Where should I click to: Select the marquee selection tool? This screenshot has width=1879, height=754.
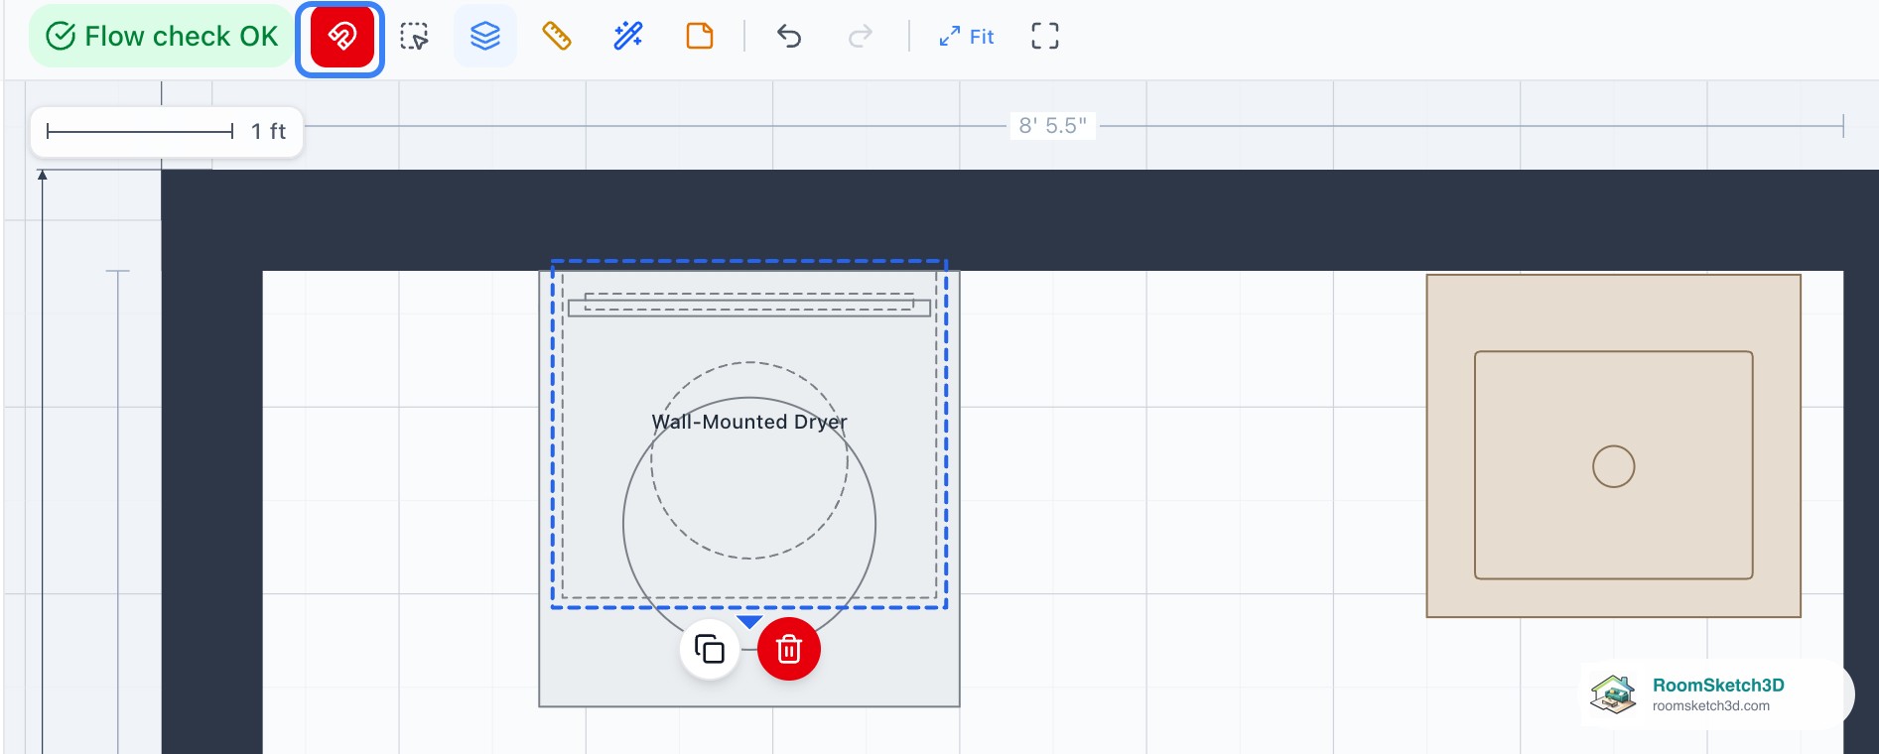414,37
